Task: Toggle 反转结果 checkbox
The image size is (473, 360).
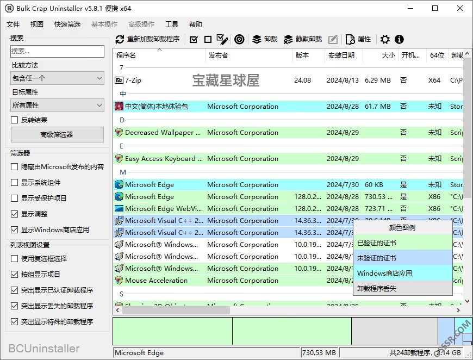Action: coord(15,120)
